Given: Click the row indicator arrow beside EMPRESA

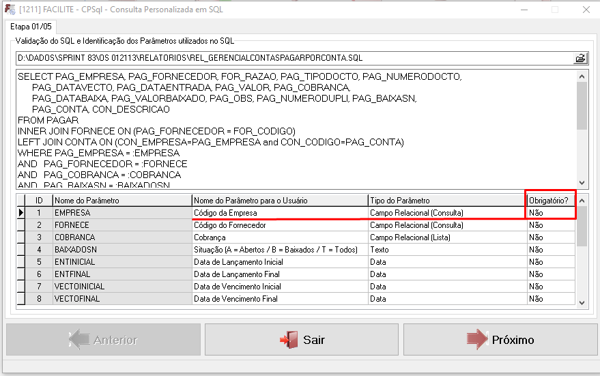Looking at the screenshot, I should [x=21, y=213].
